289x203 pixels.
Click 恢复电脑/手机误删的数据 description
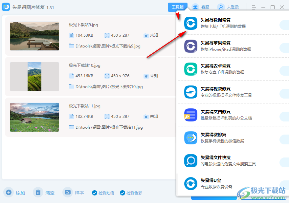(223, 27)
